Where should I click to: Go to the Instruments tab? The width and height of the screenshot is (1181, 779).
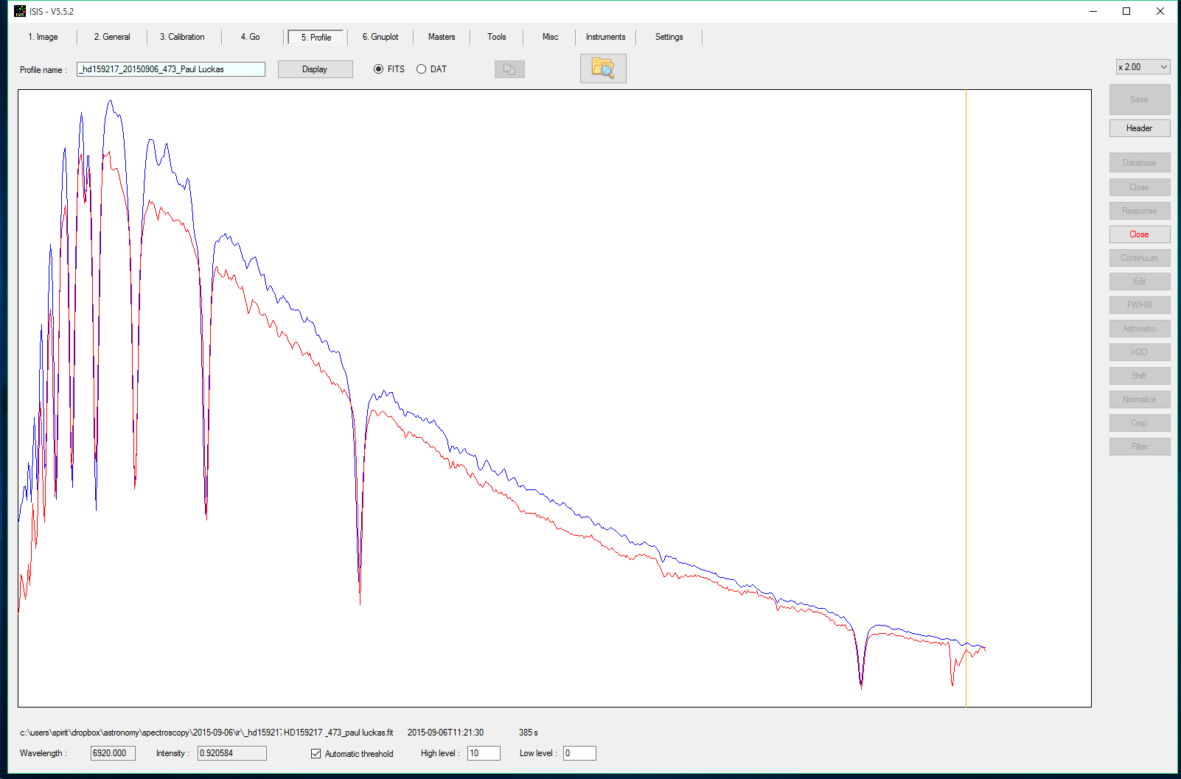click(605, 37)
